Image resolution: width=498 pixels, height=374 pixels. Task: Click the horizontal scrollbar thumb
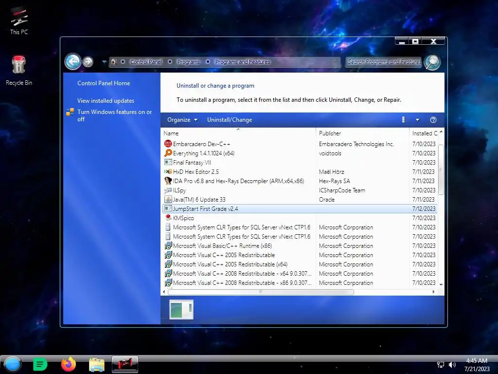(x=261, y=292)
